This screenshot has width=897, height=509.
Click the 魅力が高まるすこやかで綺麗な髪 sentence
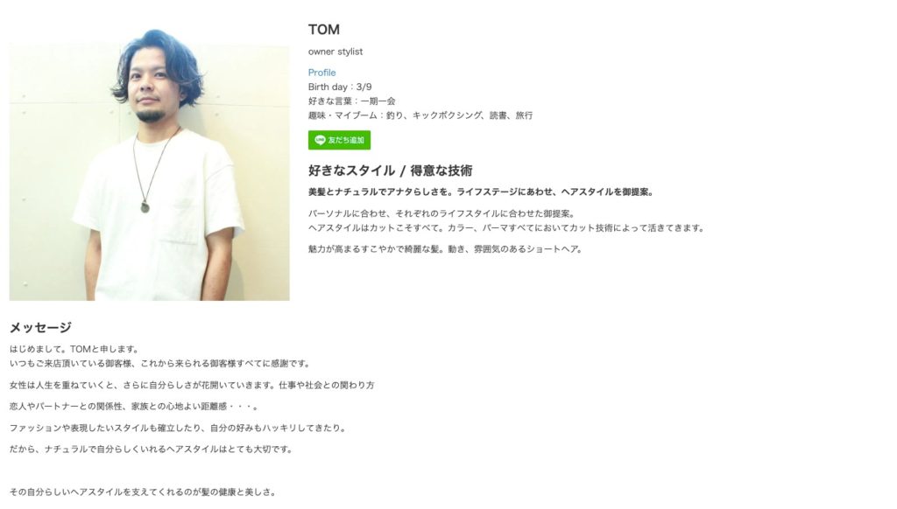click(x=445, y=249)
